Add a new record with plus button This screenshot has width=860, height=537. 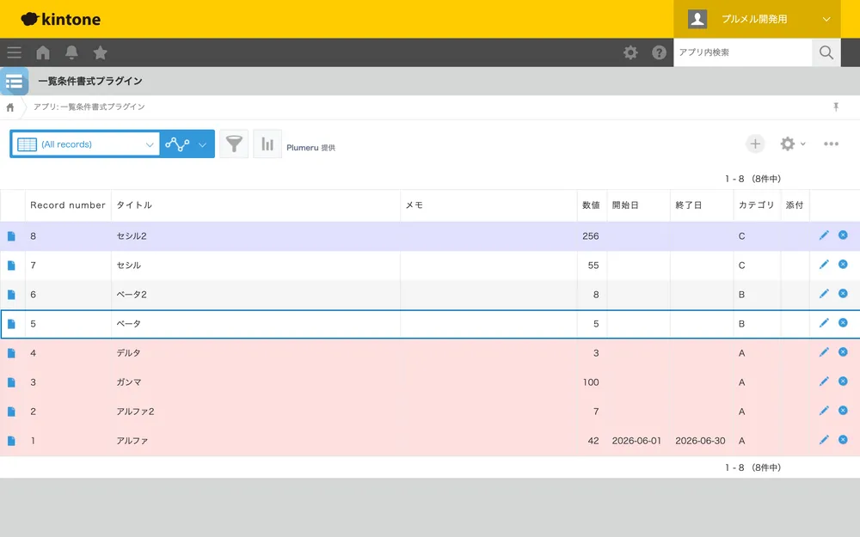[x=755, y=144]
